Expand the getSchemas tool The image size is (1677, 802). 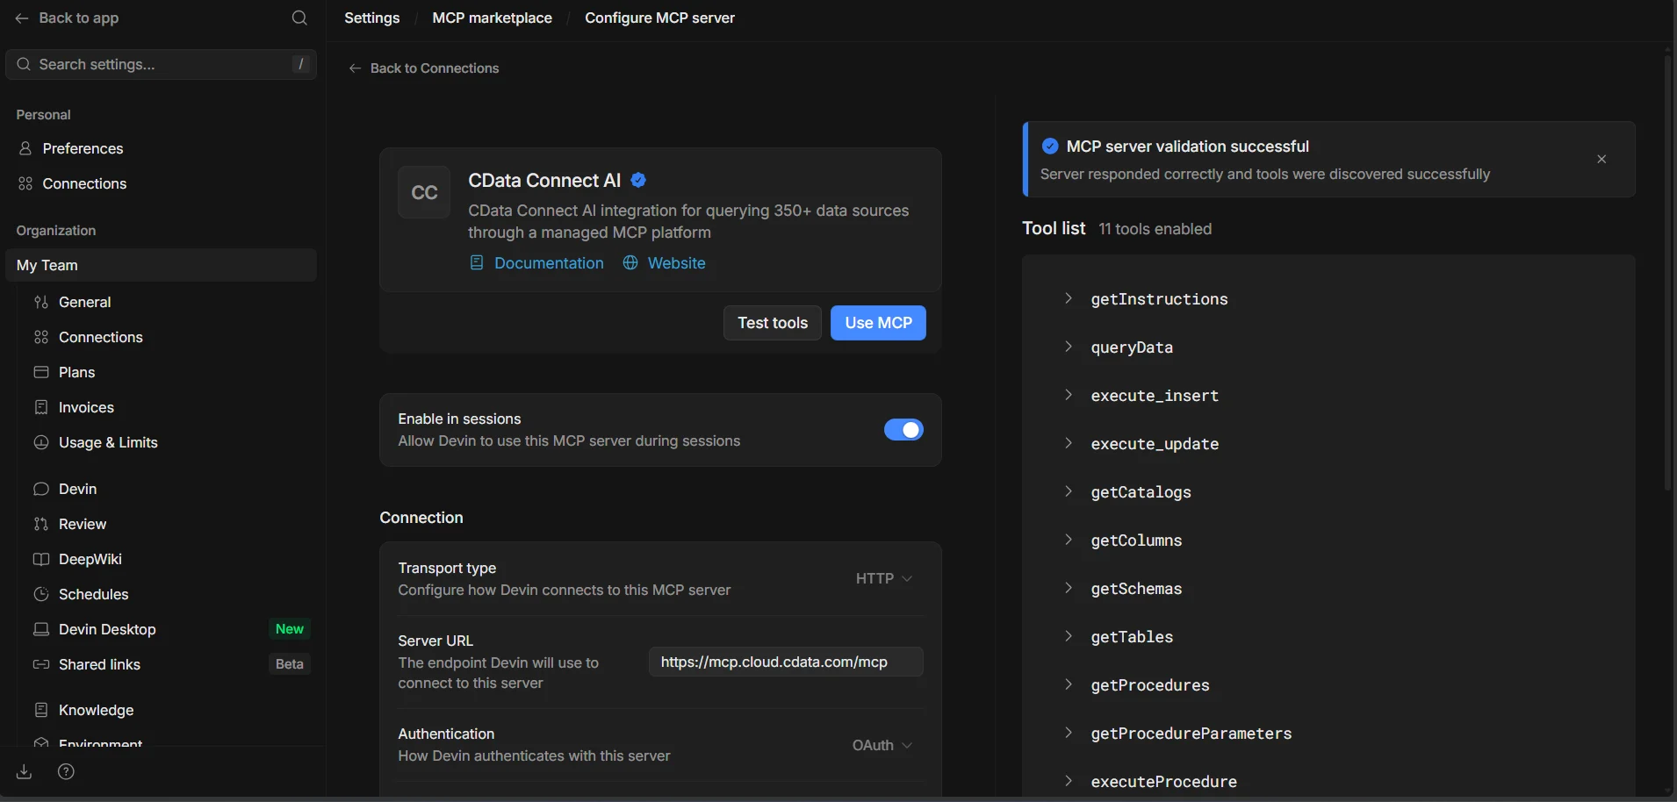pos(1069,588)
